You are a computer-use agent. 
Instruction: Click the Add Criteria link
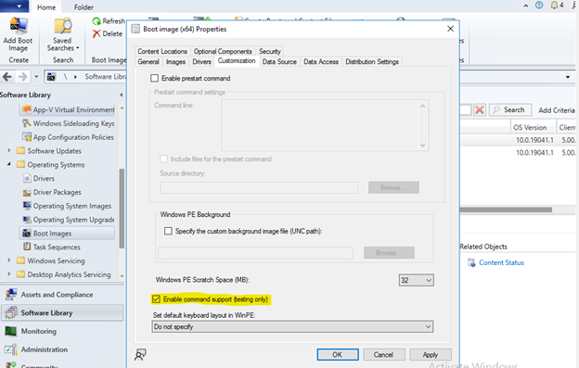tap(557, 110)
